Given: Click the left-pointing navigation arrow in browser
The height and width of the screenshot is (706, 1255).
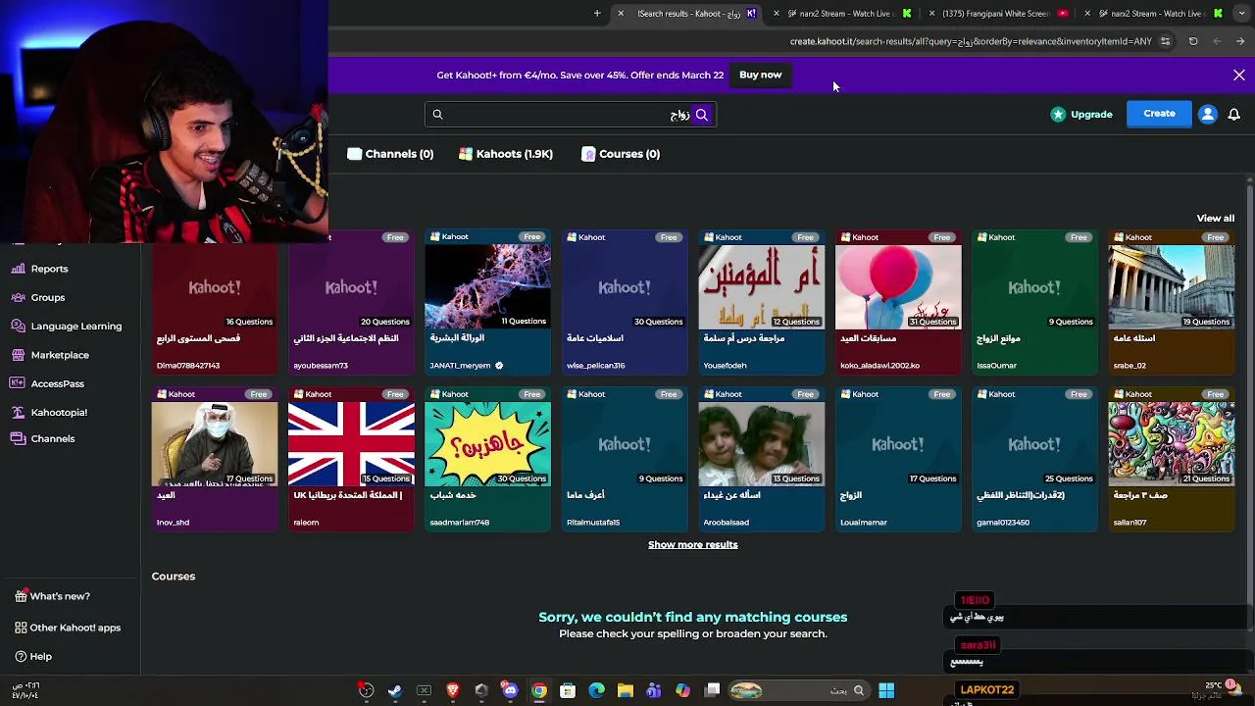Looking at the screenshot, I should pyautogui.click(x=1217, y=41).
